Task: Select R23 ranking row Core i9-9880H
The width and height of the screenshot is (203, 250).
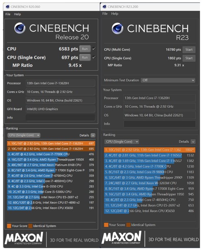Action: pyautogui.click(x=150, y=172)
